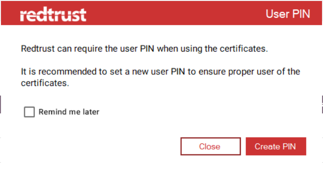Viewport: 323px width, 180px height.
Task: Click the dark sliver at the dialog's right edge
Action: pyautogui.click(x=323, y=104)
